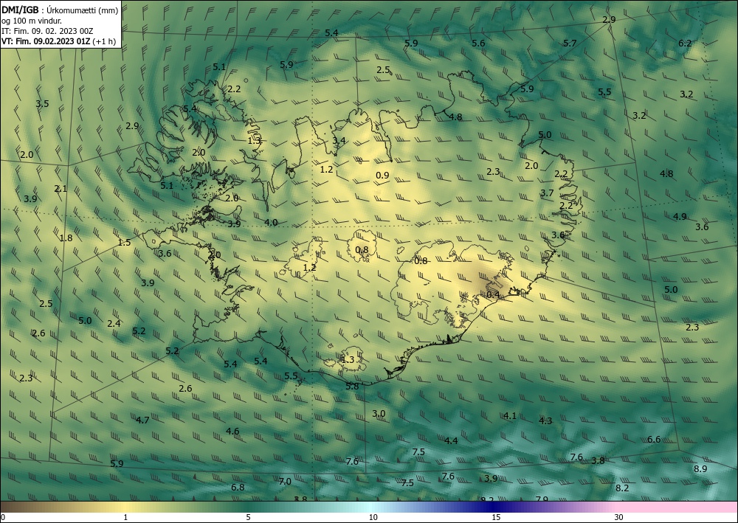Image resolution: width=738 pixels, height=523 pixels.
Task: Click the color scale label 1
Action: point(125,517)
